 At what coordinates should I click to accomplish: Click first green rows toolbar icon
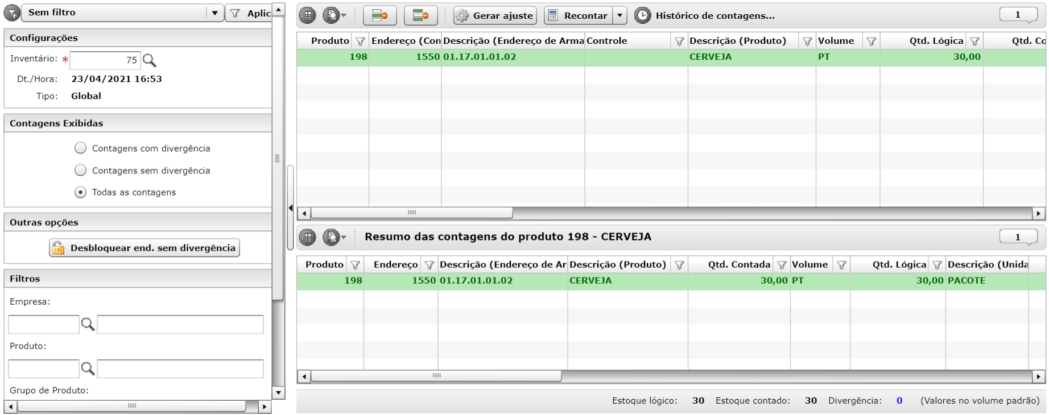380,15
